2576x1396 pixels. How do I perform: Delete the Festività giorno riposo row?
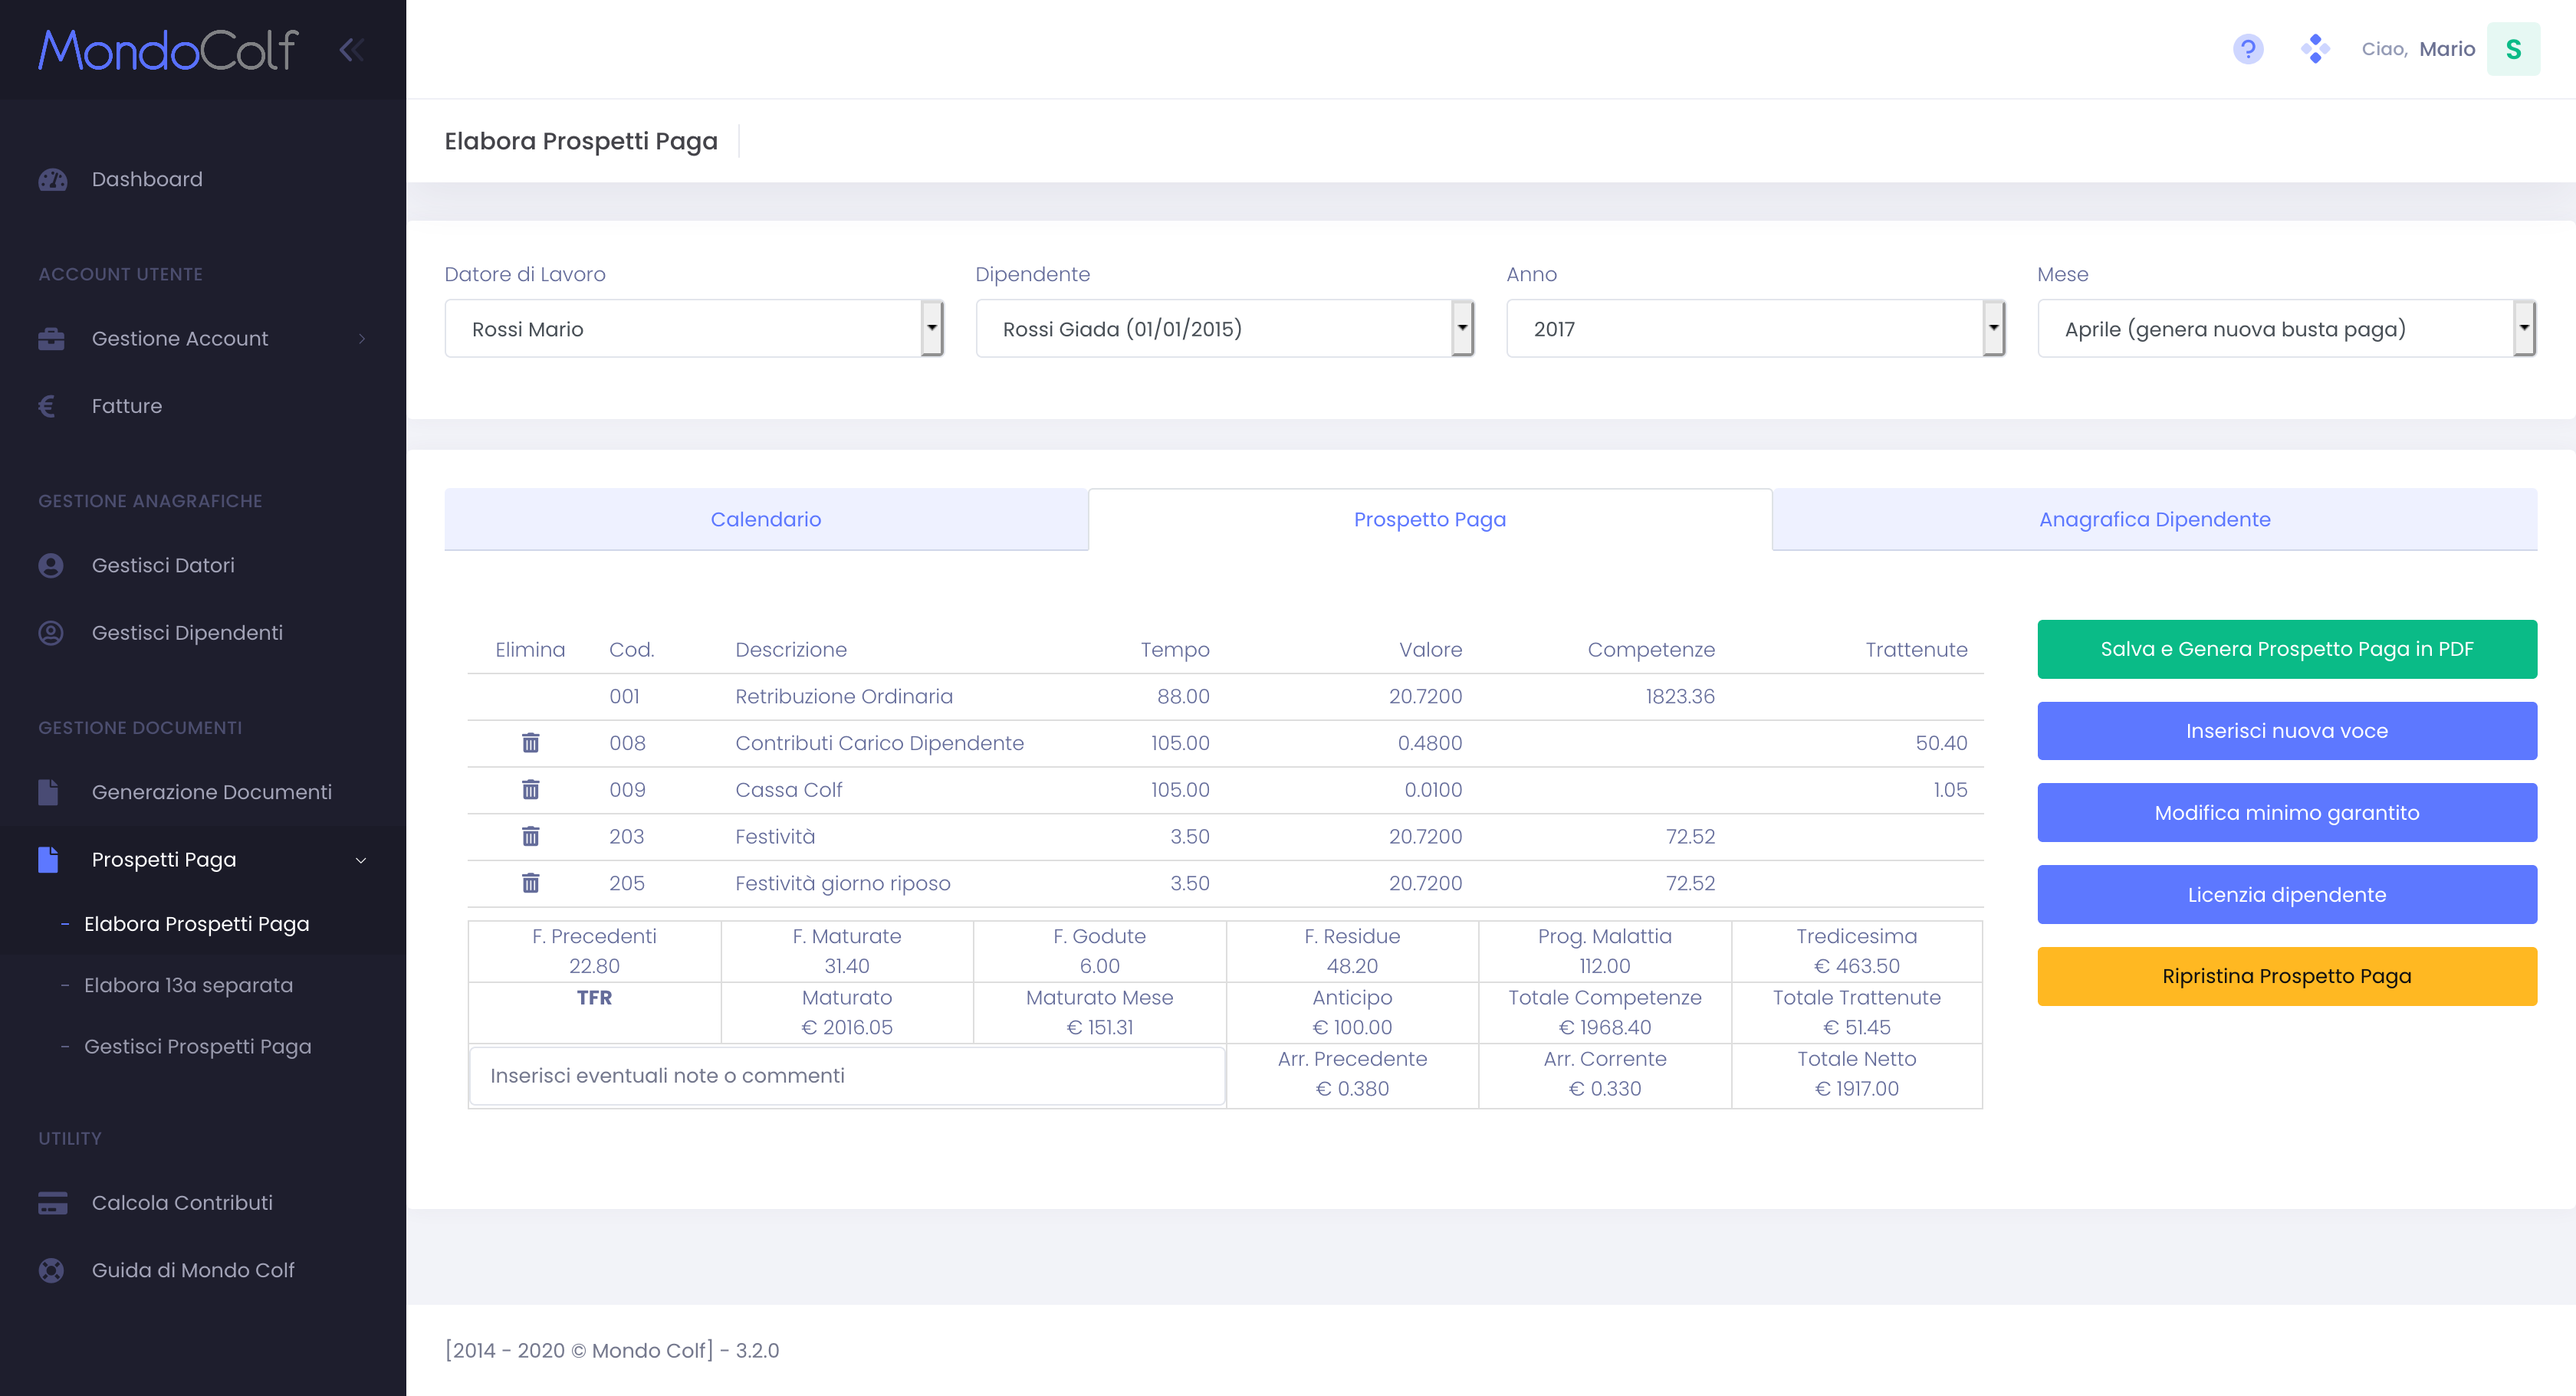[x=530, y=883]
